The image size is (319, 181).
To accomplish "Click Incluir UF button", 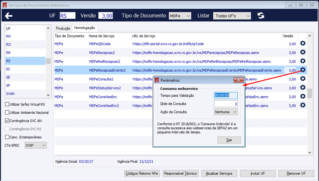I will [x=258, y=173].
